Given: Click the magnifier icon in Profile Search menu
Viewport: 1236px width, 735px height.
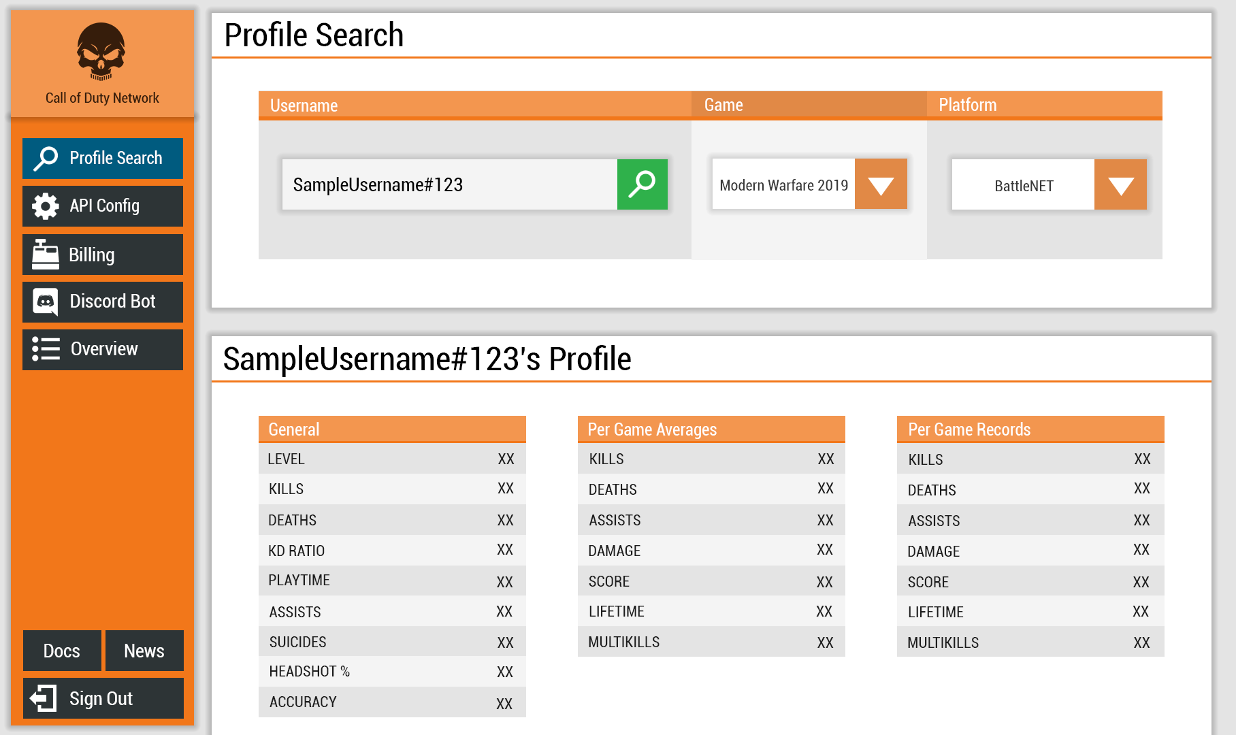Looking at the screenshot, I should [x=46, y=159].
